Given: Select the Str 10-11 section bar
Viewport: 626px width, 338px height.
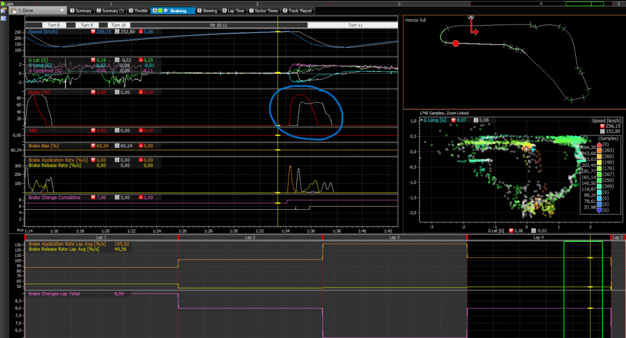Looking at the screenshot, I should tap(218, 25).
